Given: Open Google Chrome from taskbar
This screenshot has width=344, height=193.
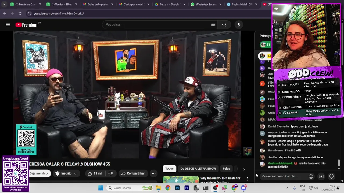Looking at the screenshot, I should pyautogui.click(x=168, y=188).
